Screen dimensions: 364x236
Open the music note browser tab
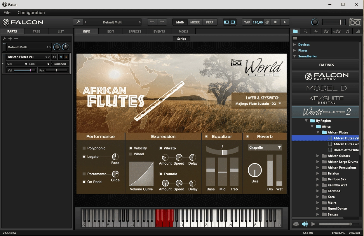point(347,31)
